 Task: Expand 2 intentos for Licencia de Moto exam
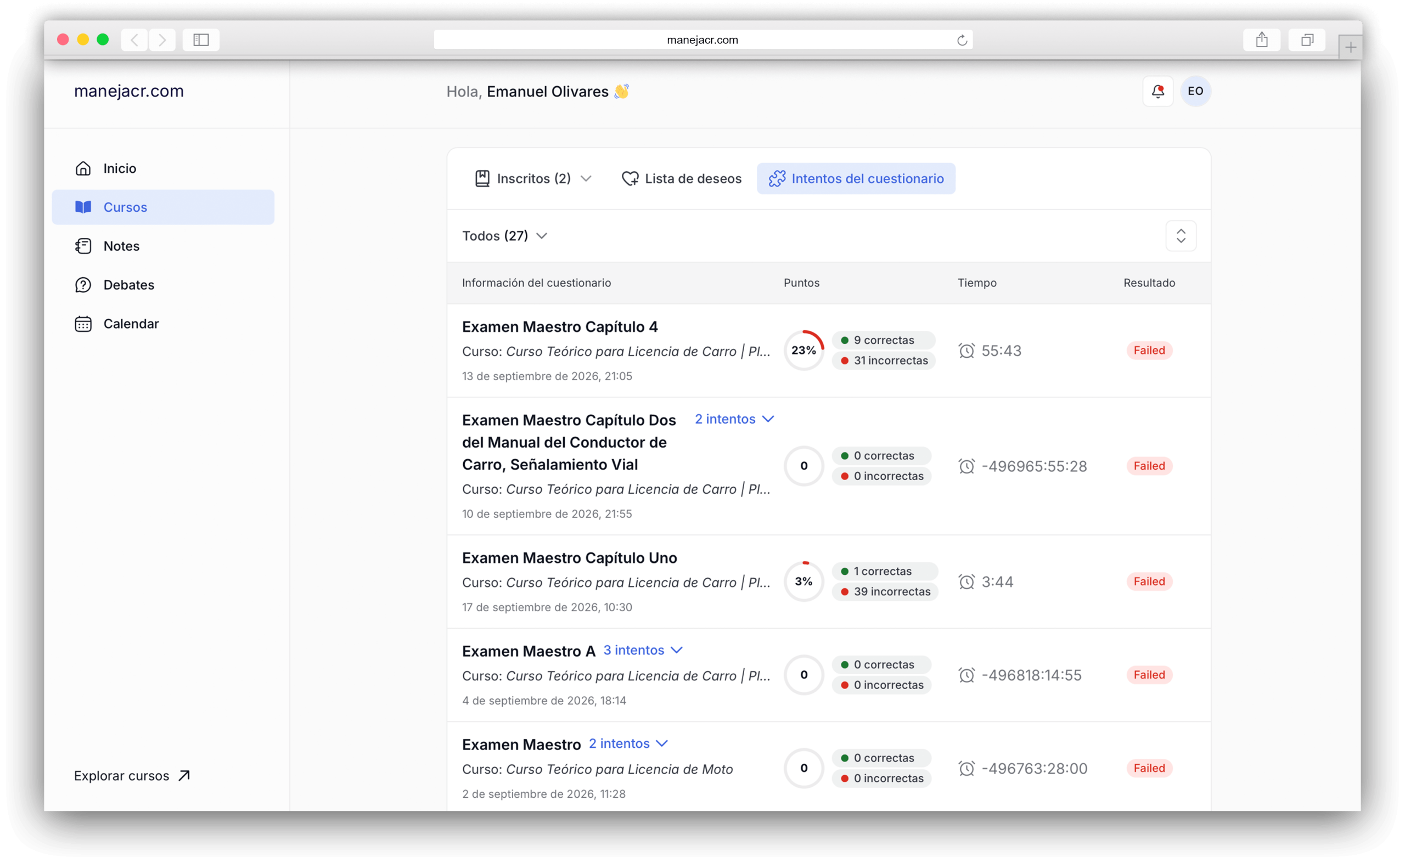pyautogui.click(x=628, y=743)
